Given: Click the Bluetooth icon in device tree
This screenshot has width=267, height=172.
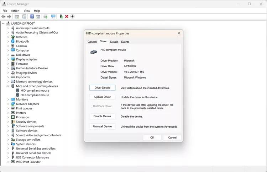Looking at the screenshot, I should tap(13, 42).
